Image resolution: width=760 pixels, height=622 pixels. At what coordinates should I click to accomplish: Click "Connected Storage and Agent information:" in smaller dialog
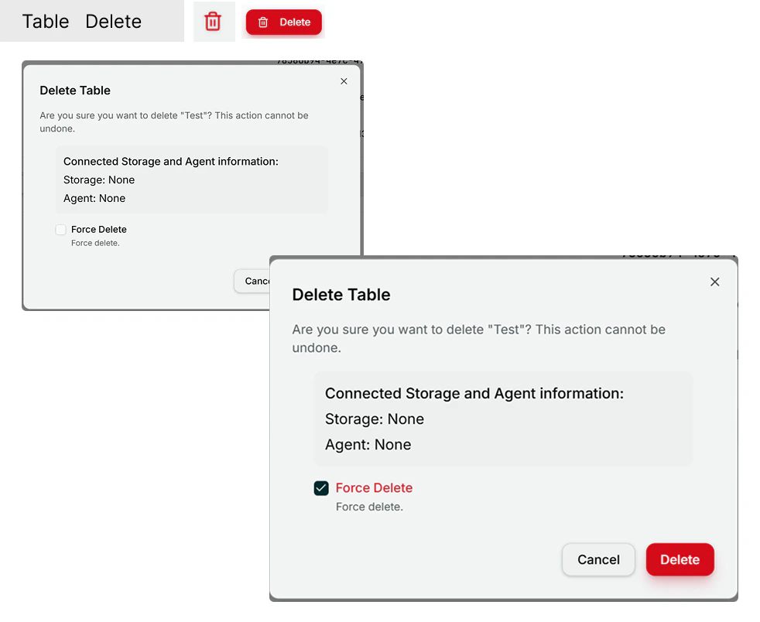170,162
